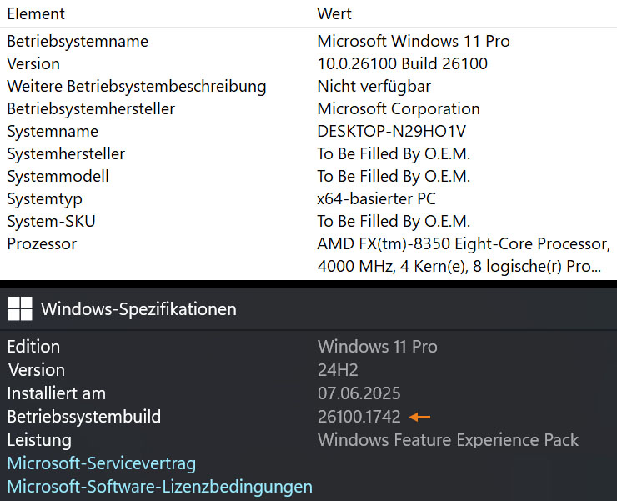Viewport: 617px width, 501px height.
Task: Click the build number 26100.1742
Action: (x=359, y=417)
